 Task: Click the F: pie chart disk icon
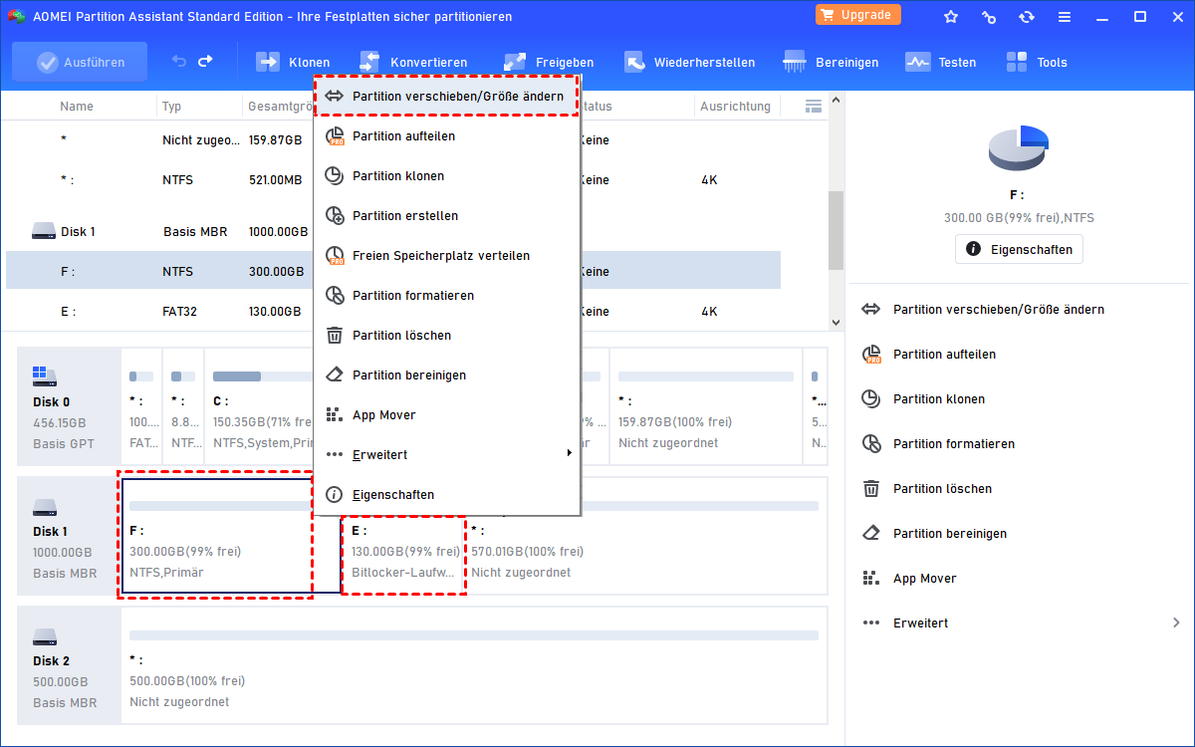(1019, 149)
